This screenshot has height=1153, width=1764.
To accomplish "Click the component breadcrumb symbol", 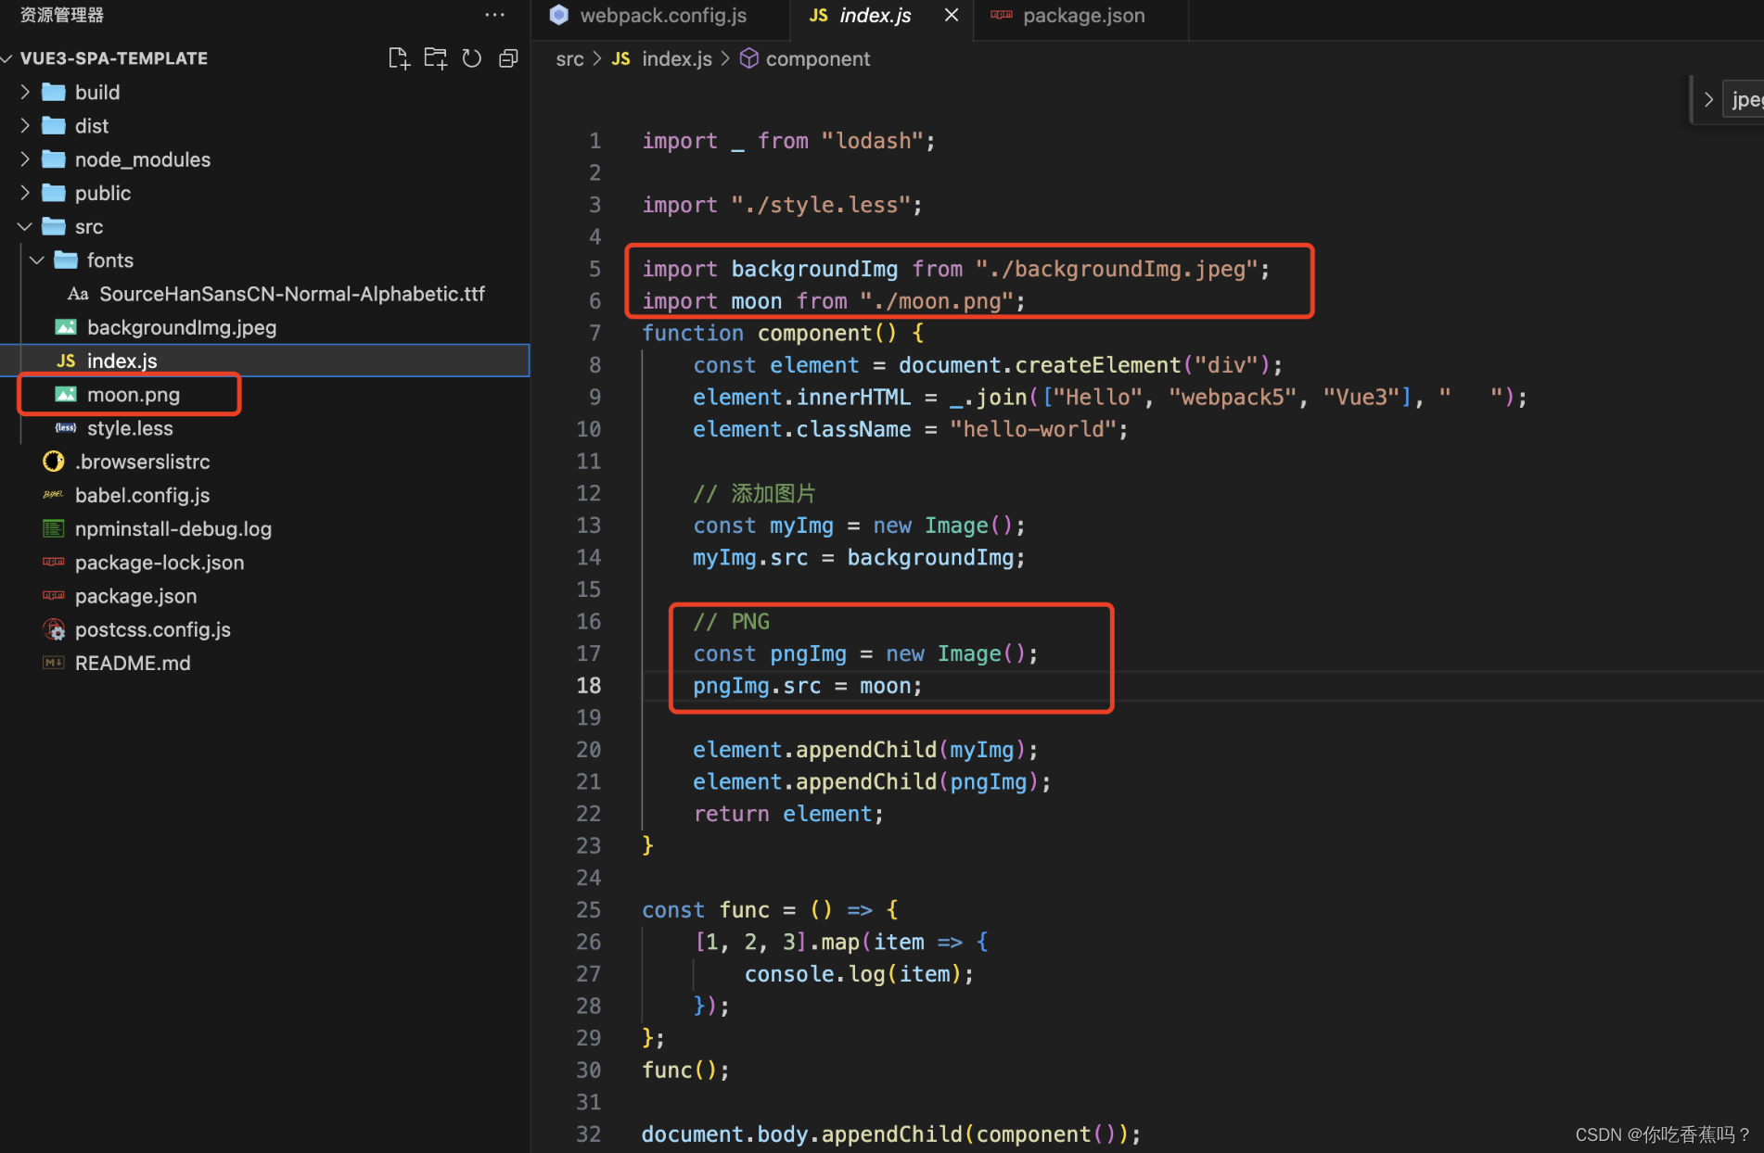I will [817, 59].
